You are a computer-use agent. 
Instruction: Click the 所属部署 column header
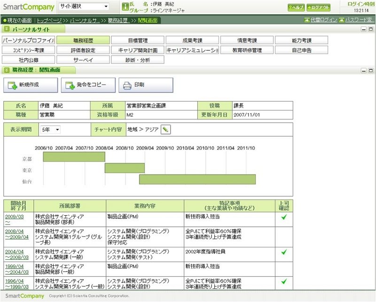(x=70, y=206)
